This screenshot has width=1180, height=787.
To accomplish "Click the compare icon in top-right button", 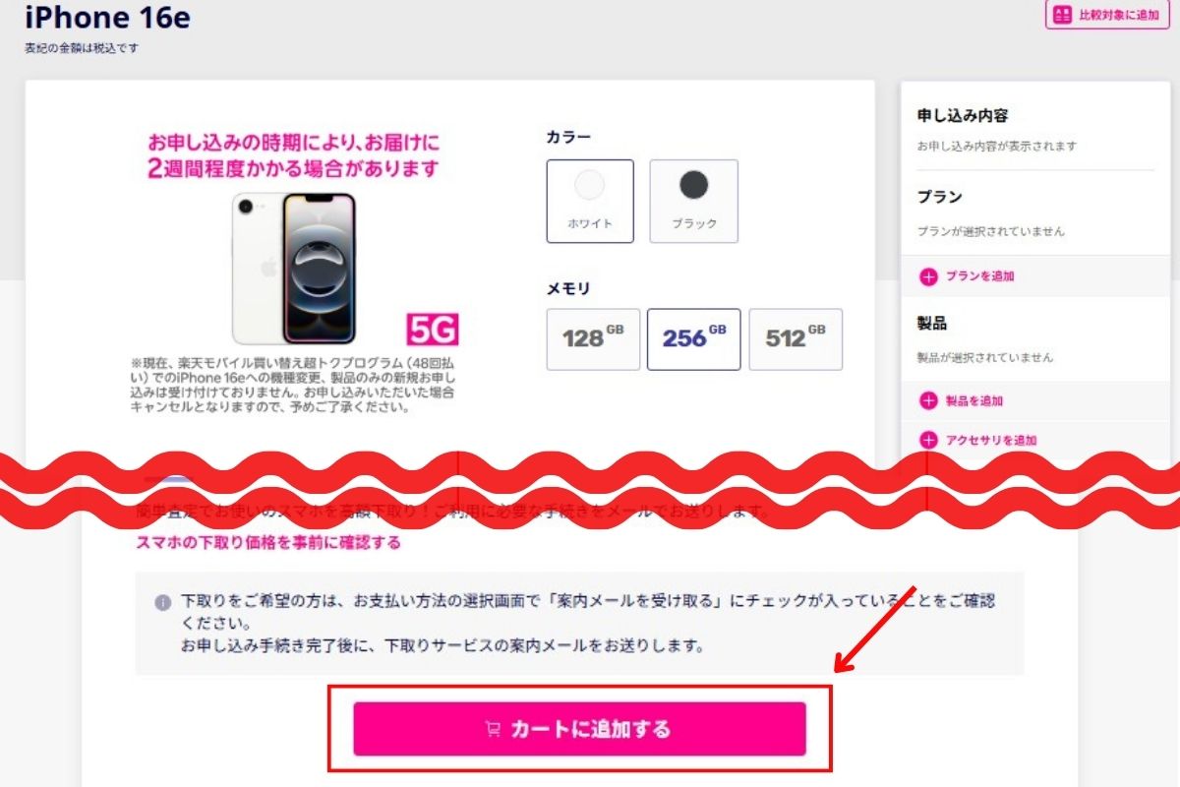I will click(1062, 16).
